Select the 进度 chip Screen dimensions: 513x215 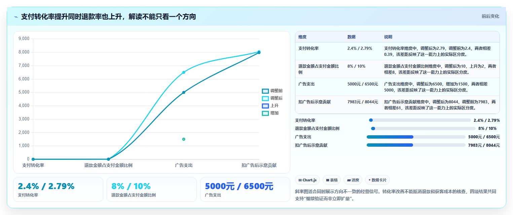pyautogui.click(x=353, y=180)
